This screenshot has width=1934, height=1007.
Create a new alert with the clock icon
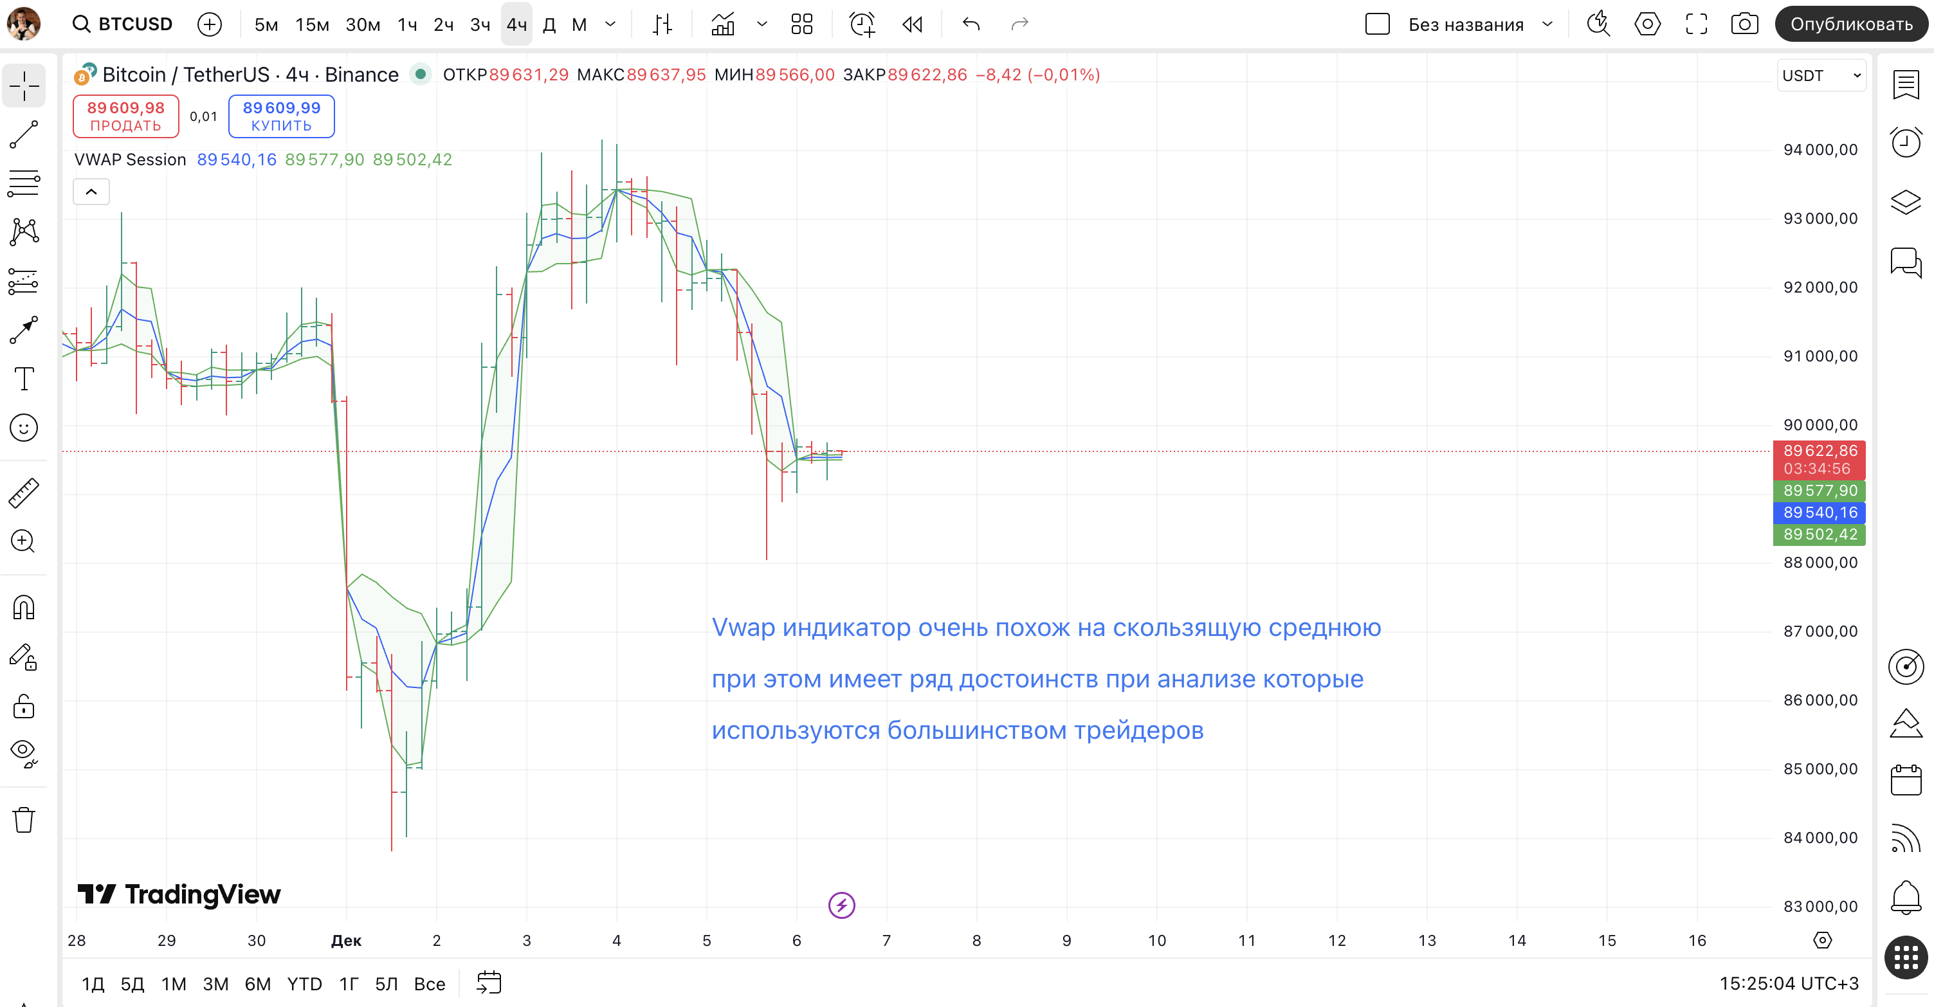[x=862, y=24]
